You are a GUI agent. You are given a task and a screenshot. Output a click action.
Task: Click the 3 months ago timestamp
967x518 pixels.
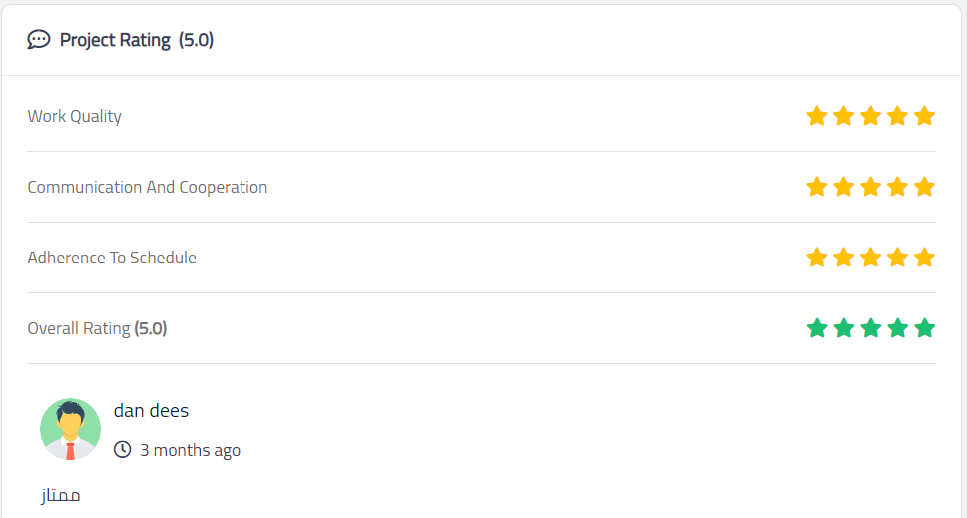click(x=190, y=450)
